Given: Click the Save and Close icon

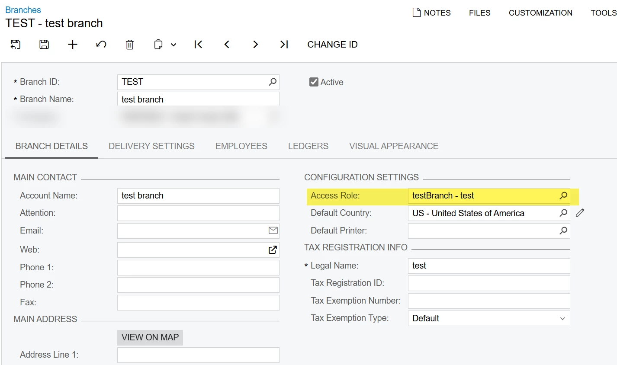Looking at the screenshot, I should (16, 44).
